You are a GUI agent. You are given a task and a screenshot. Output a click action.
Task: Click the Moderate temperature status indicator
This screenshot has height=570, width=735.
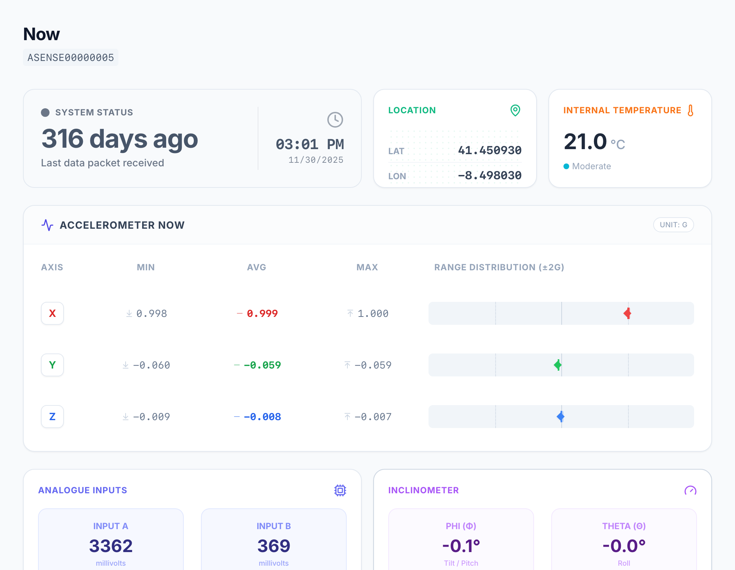(587, 166)
